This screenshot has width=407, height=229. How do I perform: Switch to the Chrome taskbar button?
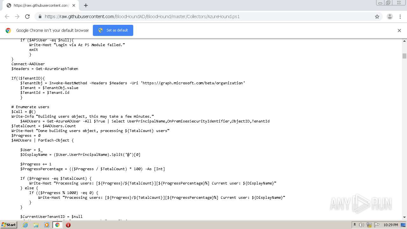tap(58, 225)
